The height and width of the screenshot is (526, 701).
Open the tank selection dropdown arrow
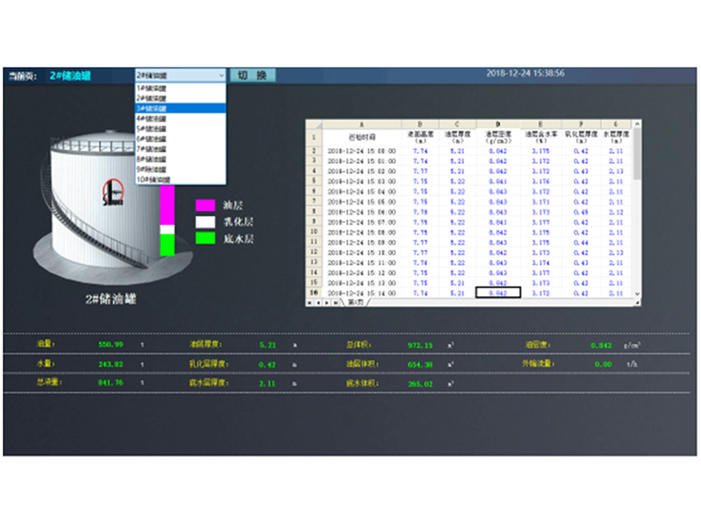click(220, 75)
